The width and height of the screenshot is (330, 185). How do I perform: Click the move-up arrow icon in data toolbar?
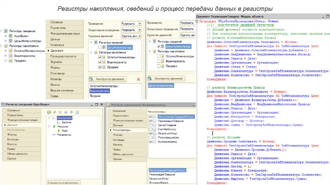[x=66, y=112]
